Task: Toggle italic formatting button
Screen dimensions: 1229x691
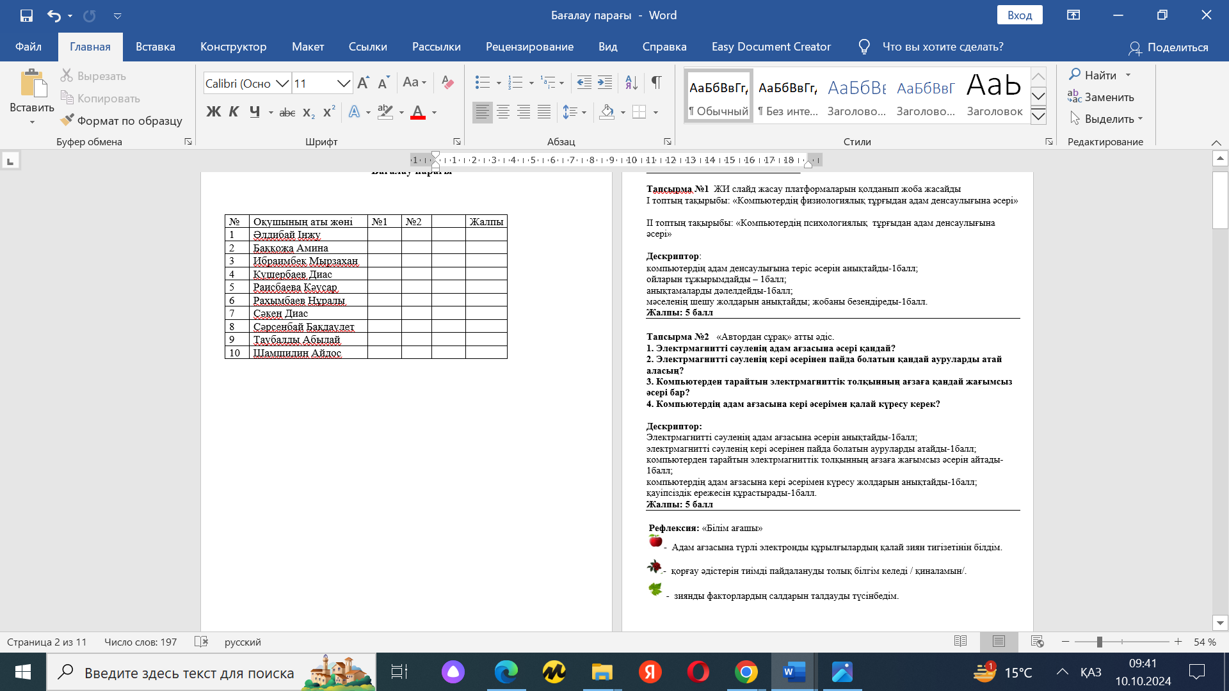Action: [x=234, y=112]
